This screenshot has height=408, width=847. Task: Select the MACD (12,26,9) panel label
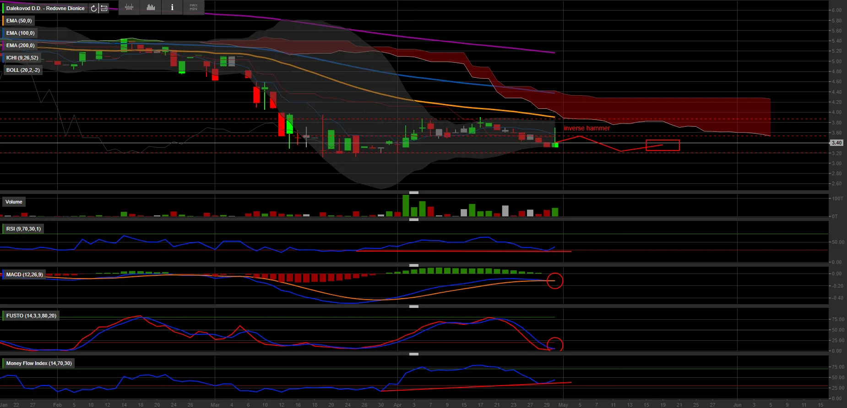tap(24, 274)
